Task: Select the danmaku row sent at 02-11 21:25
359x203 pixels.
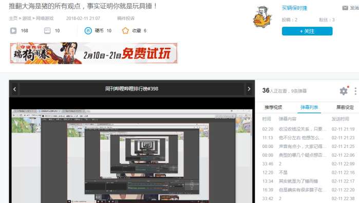Action: pyautogui.click(x=308, y=146)
